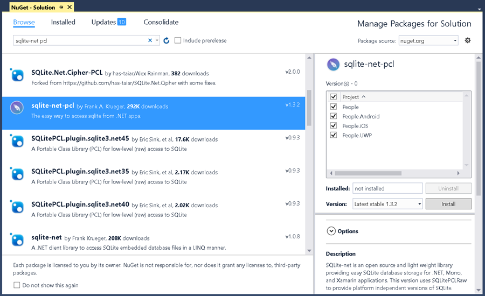Expand the Options section
Image resolution: width=485 pixels, height=296 pixels.
[331, 231]
